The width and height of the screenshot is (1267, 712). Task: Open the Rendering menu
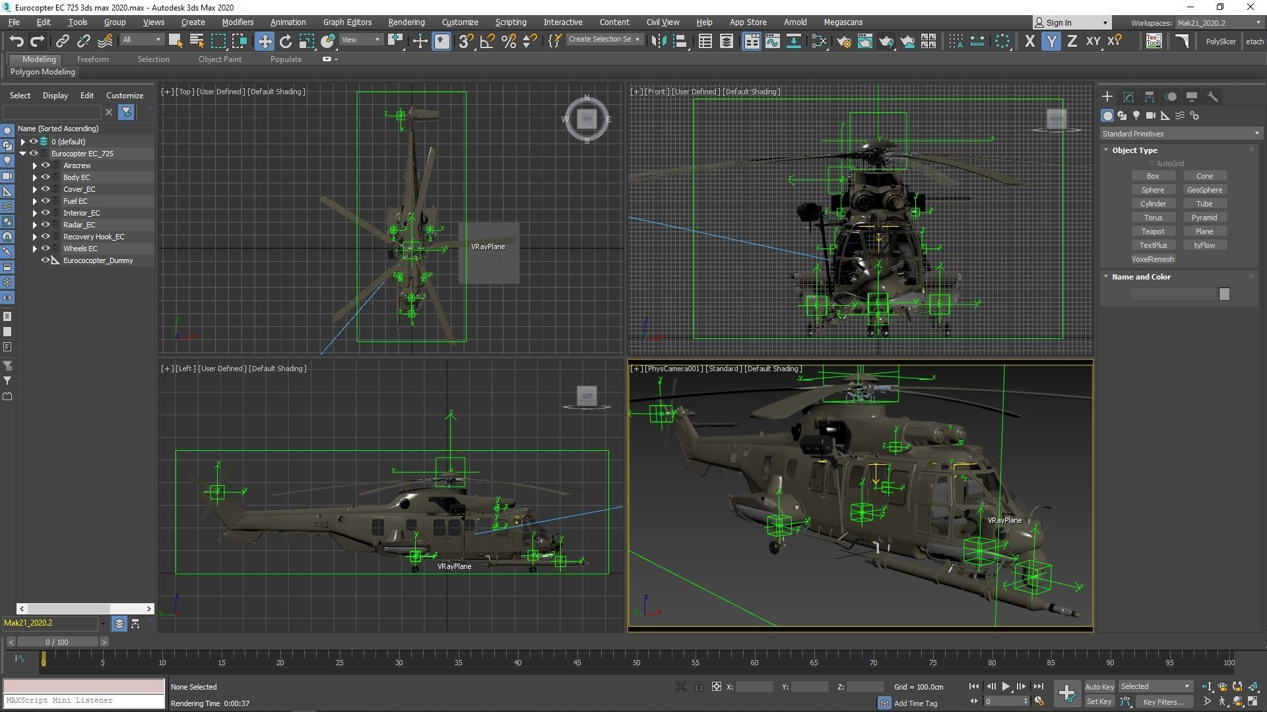[406, 22]
